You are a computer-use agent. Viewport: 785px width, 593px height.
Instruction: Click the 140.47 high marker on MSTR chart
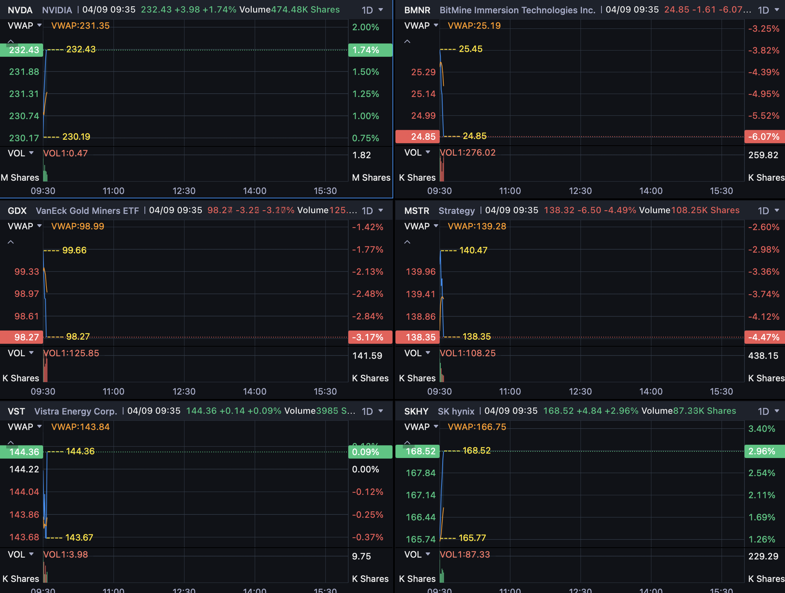473,250
